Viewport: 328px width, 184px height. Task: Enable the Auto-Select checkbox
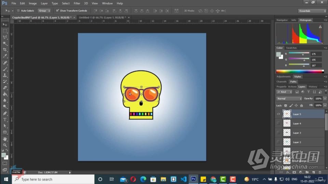point(18,11)
